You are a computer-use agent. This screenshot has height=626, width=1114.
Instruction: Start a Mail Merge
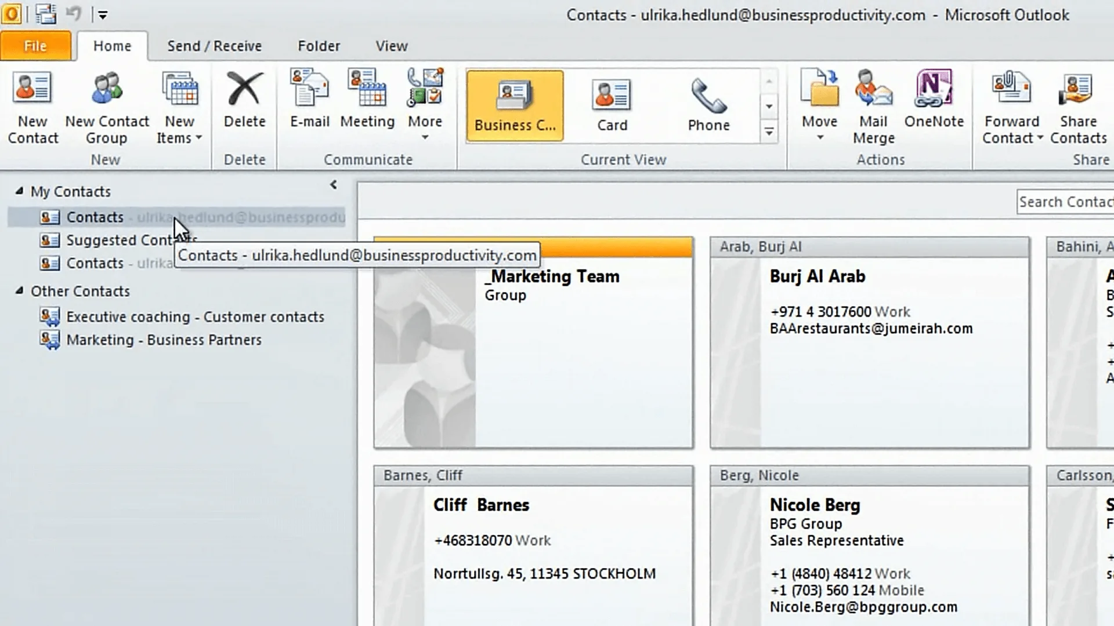coord(873,107)
